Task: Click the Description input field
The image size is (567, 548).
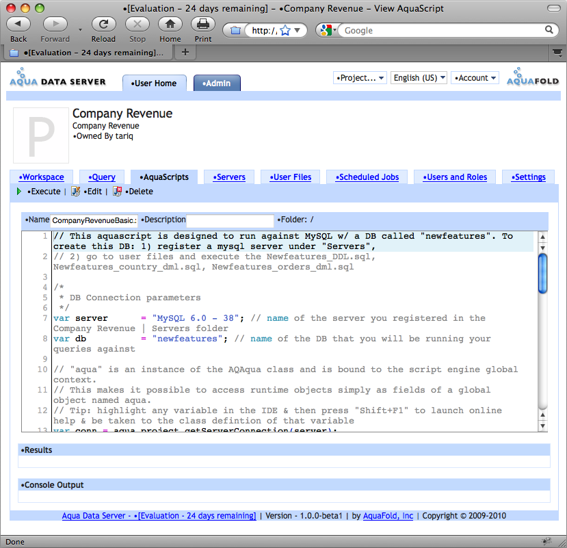Action: click(x=230, y=220)
